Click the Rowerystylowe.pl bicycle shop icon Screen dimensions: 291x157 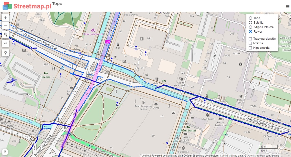93,30
